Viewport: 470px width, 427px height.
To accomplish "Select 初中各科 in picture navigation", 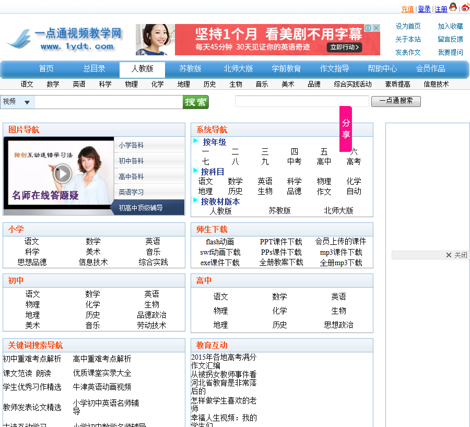I will pos(149,161).
